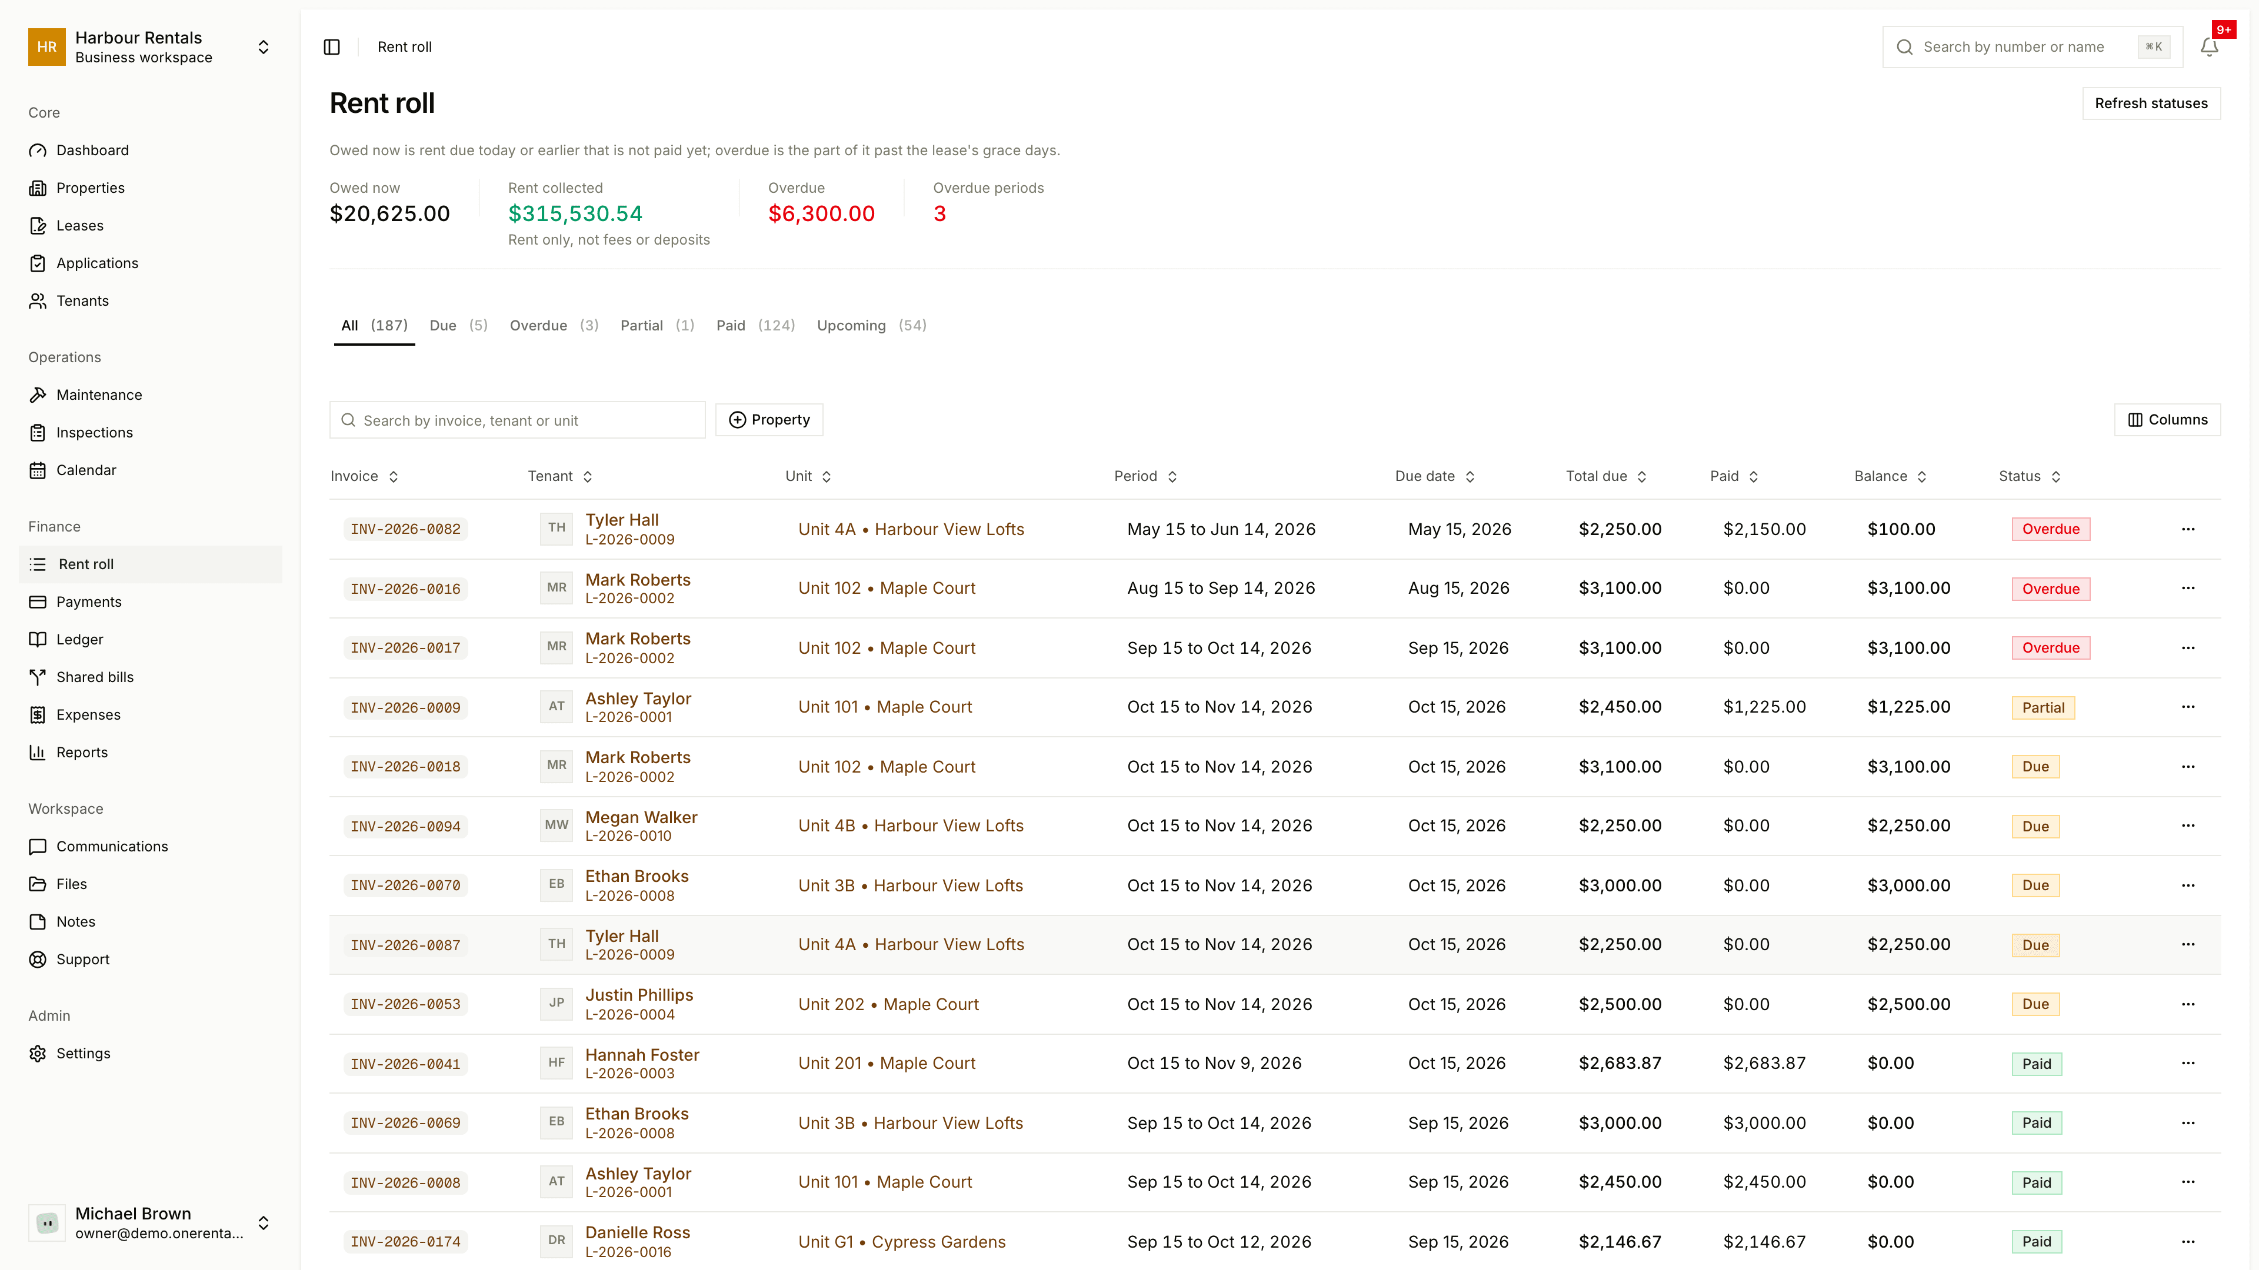This screenshot has width=2259, height=1270.
Task: Open tenant Megan Walker link
Action: (x=641, y=818)
